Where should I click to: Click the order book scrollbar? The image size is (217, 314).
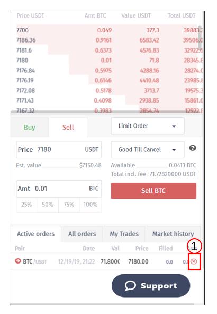[x=200, y=37]
